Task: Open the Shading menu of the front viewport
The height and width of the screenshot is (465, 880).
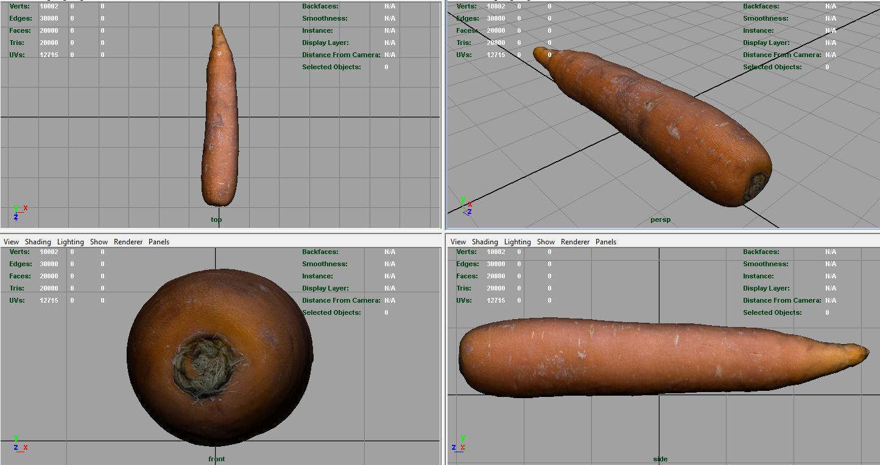Action: pyautogui.click(x=38, y=241)
